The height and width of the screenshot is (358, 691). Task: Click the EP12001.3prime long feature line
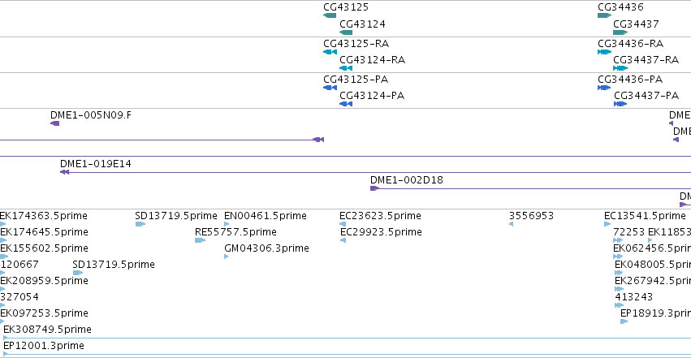point(347,354)
